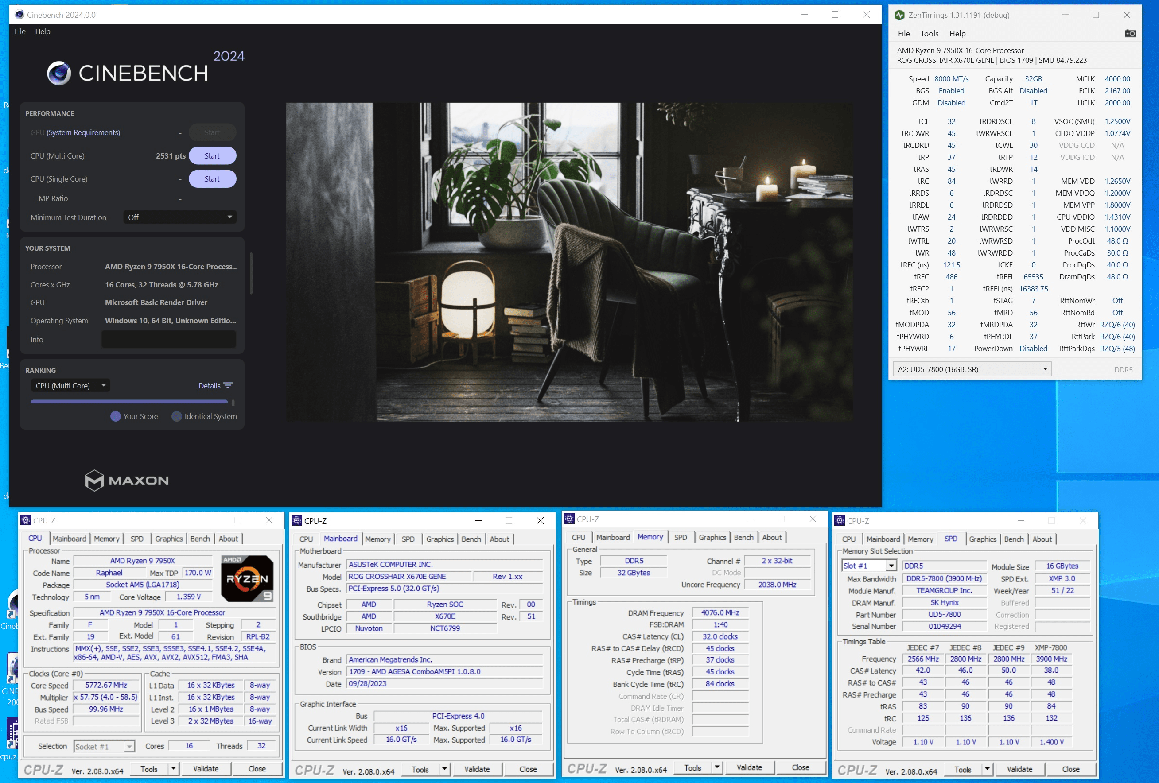Click the TEAMGROUP Inc. module manufacturer field
The width and height of the screenshot is (1159, 783).
944,590
